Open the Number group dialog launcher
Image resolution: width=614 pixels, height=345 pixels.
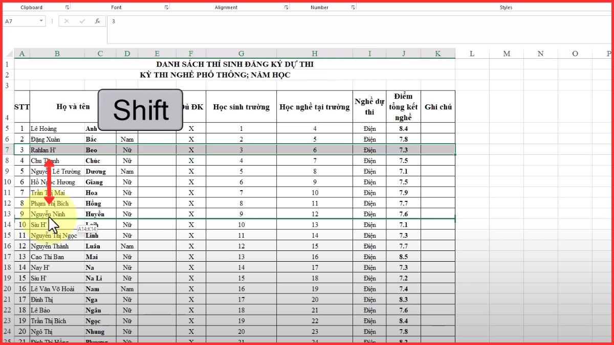353,8
